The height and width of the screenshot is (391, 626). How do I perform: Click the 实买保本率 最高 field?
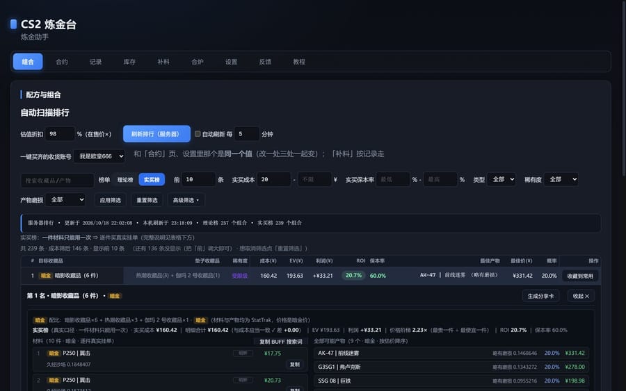click(440, 179)
